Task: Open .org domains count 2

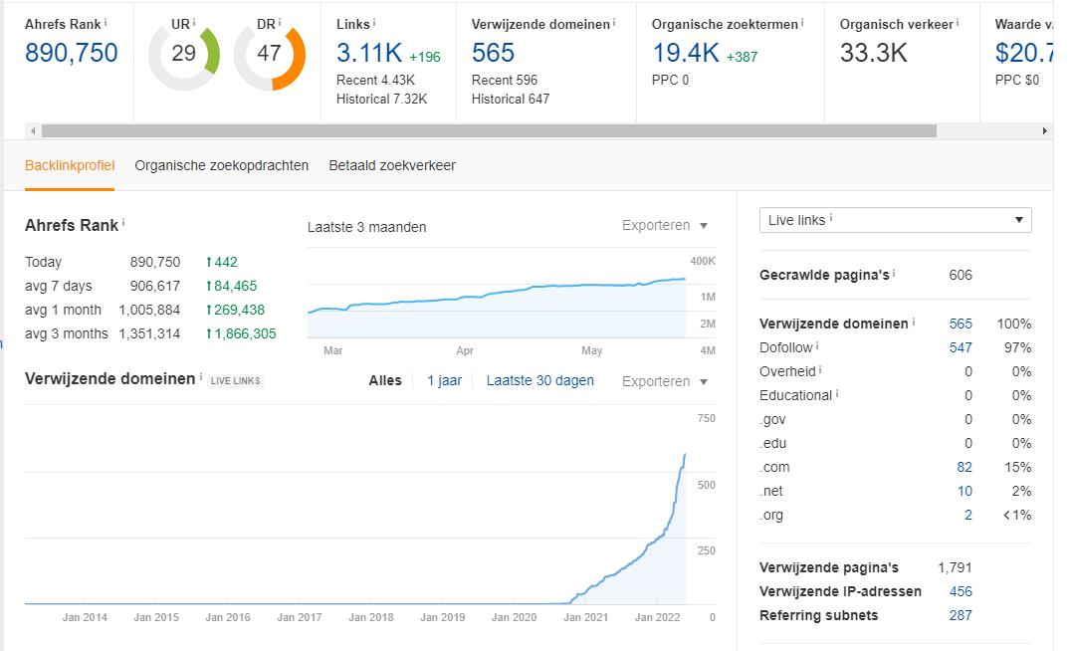Action: [967, 515]
